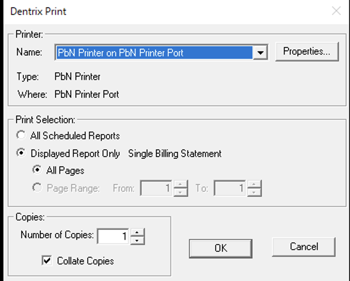Open the printer Name dropdown arrow

click(x=260, y=52)
